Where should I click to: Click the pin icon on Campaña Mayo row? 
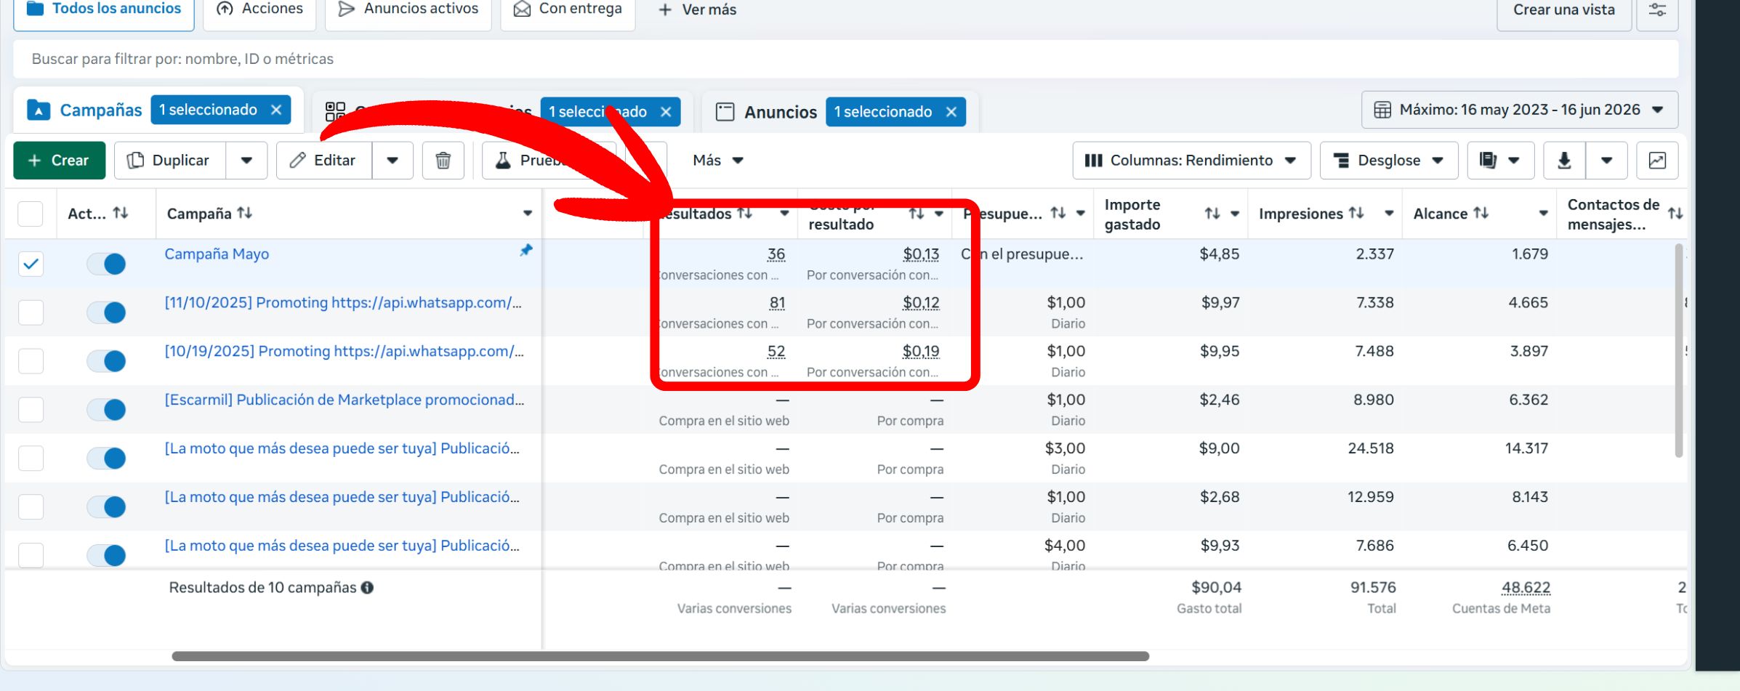[526, 250]
